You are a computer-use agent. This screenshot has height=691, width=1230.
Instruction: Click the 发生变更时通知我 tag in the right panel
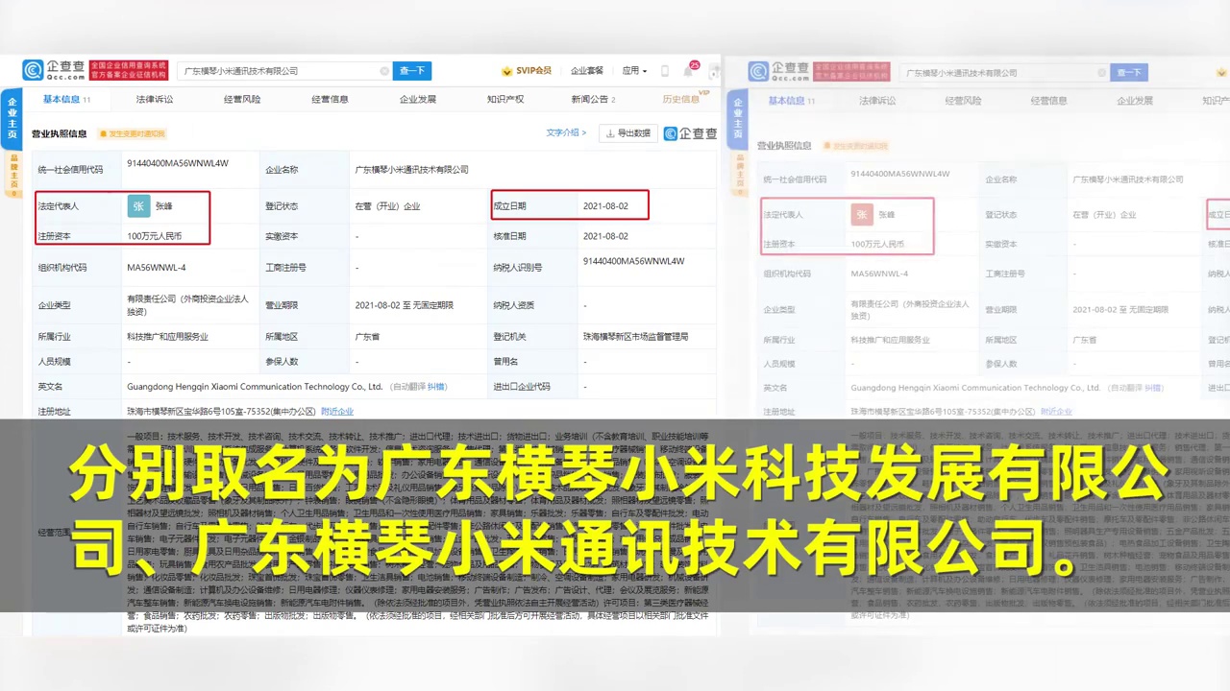click(x=854, y=146)
